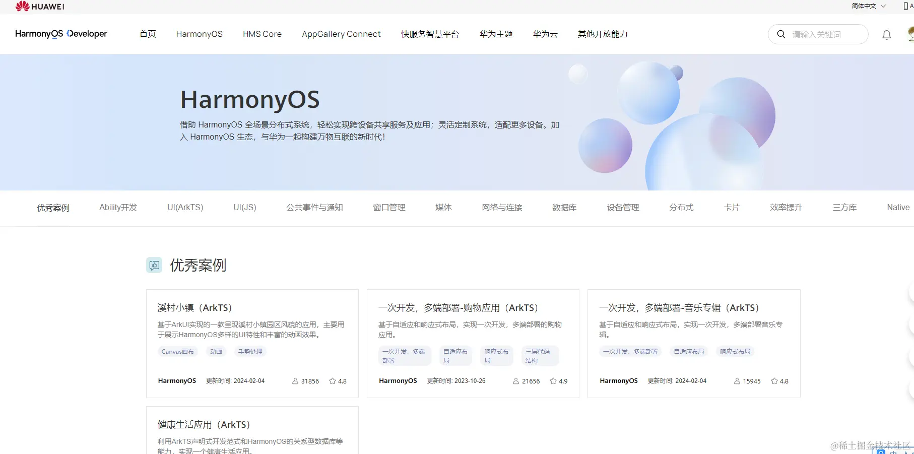
Task: Click the Canvas画布 tag
Action: pos(177,351)
